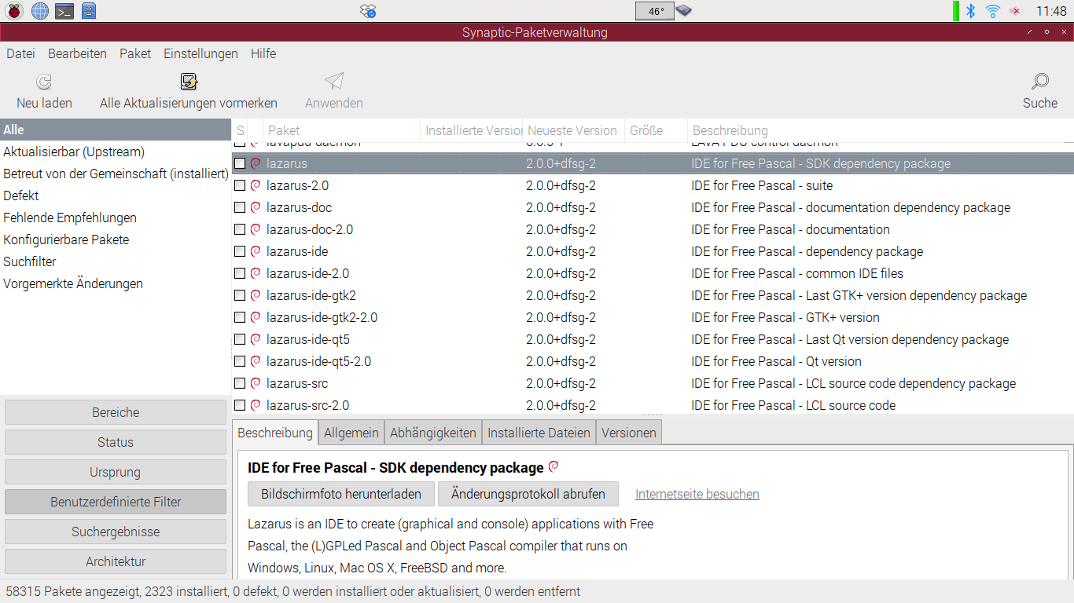Click the Bereiche filter button
The image size is (1074, 603).
click(x=116, y=412)
